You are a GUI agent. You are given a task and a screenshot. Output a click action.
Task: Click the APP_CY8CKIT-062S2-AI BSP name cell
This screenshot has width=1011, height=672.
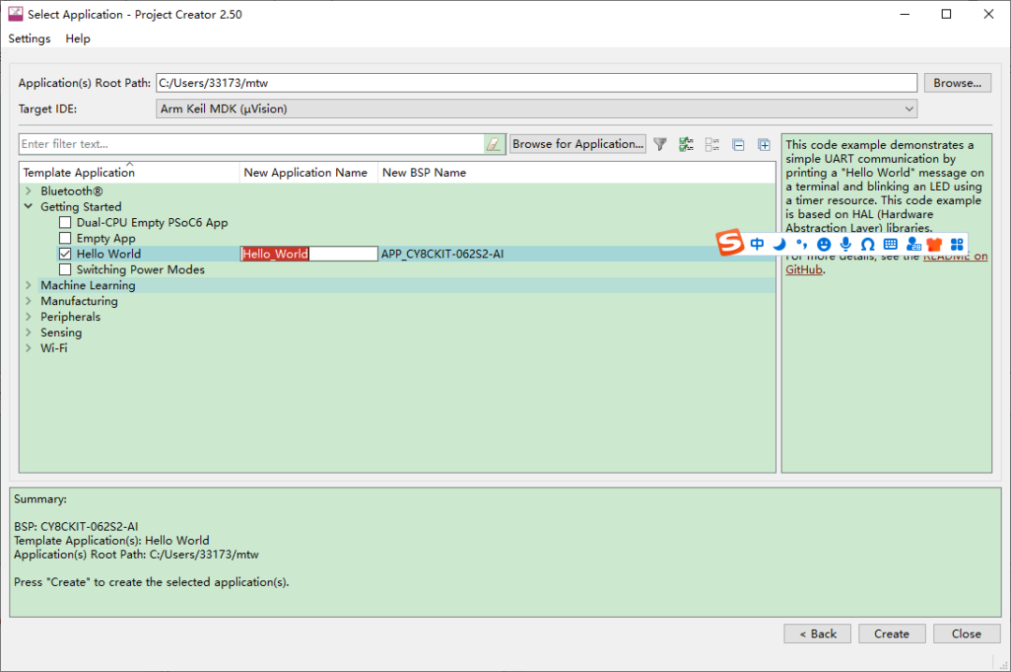pos(442,254)
